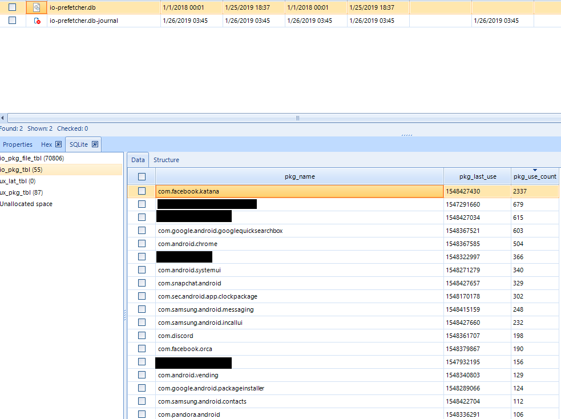Pop out the Hex viewer icon
This screenshot has width=561, height=419.
pyautogui.click(x=59, y=144)
